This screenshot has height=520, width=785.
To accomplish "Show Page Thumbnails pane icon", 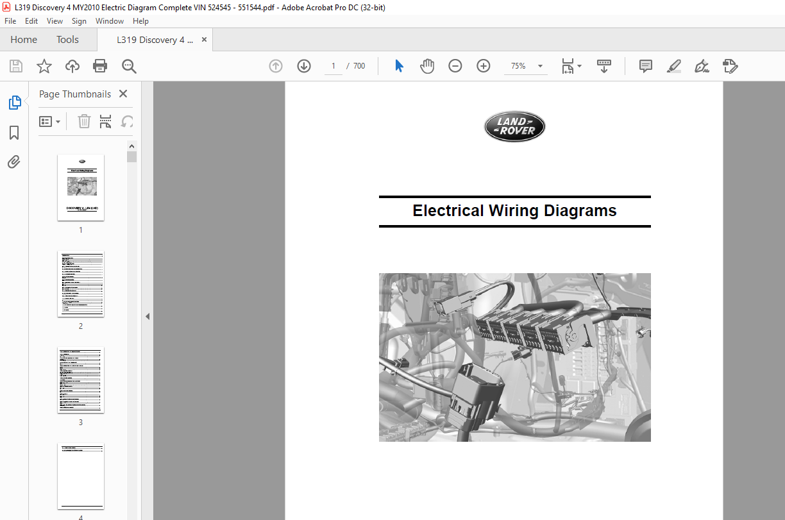I will tap(14, 103).
